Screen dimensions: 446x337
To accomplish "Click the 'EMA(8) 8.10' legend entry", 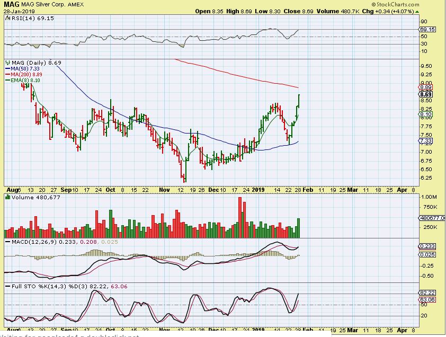I will click(25, 81).
